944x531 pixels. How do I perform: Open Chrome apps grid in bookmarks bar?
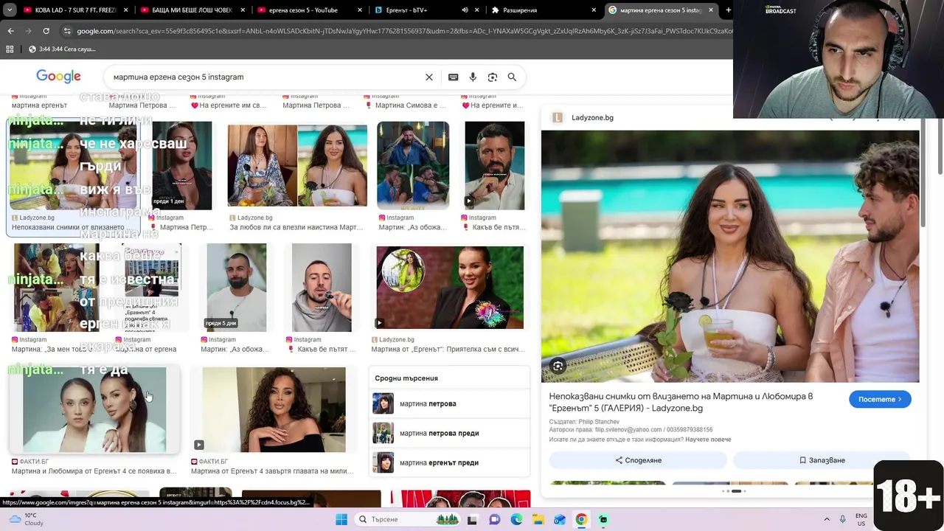[x=10, y=49]
